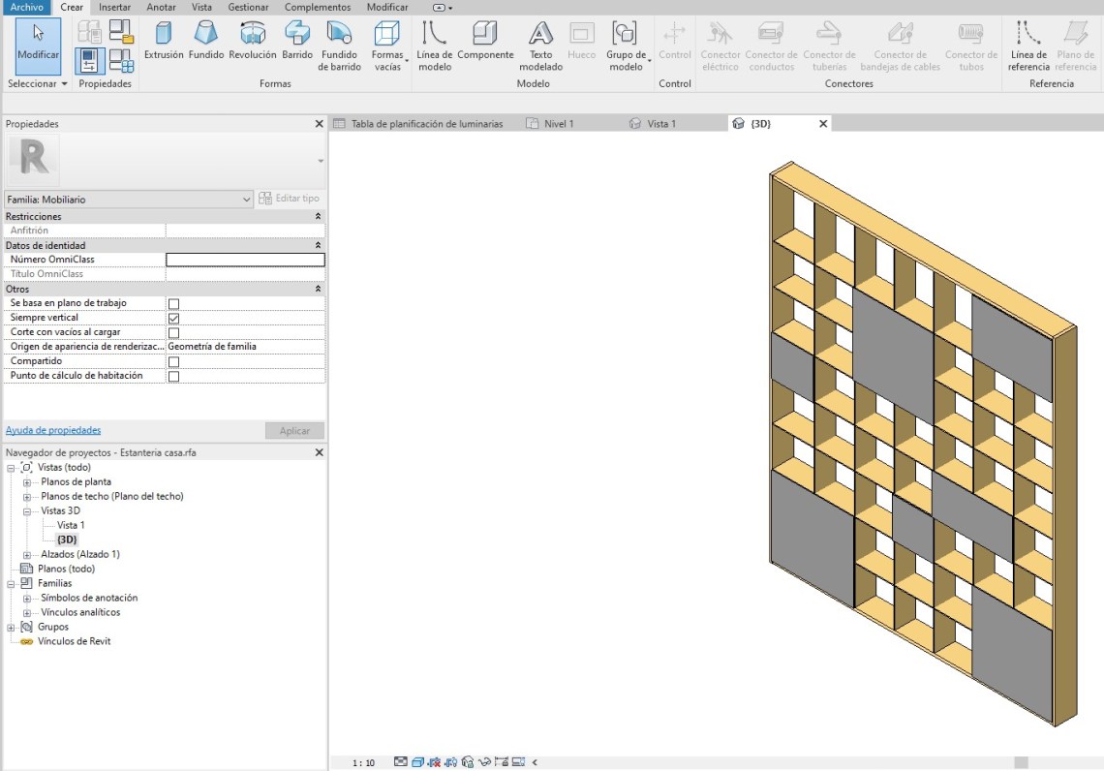Screen dimensions: 1104x771
Task: Toggle Show Crop Region lightbulb icon
Action: [450, 762]
